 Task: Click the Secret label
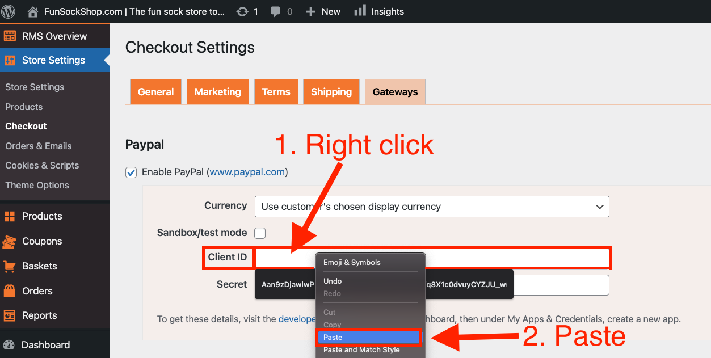pyautogui.click(x=232, y=284)
